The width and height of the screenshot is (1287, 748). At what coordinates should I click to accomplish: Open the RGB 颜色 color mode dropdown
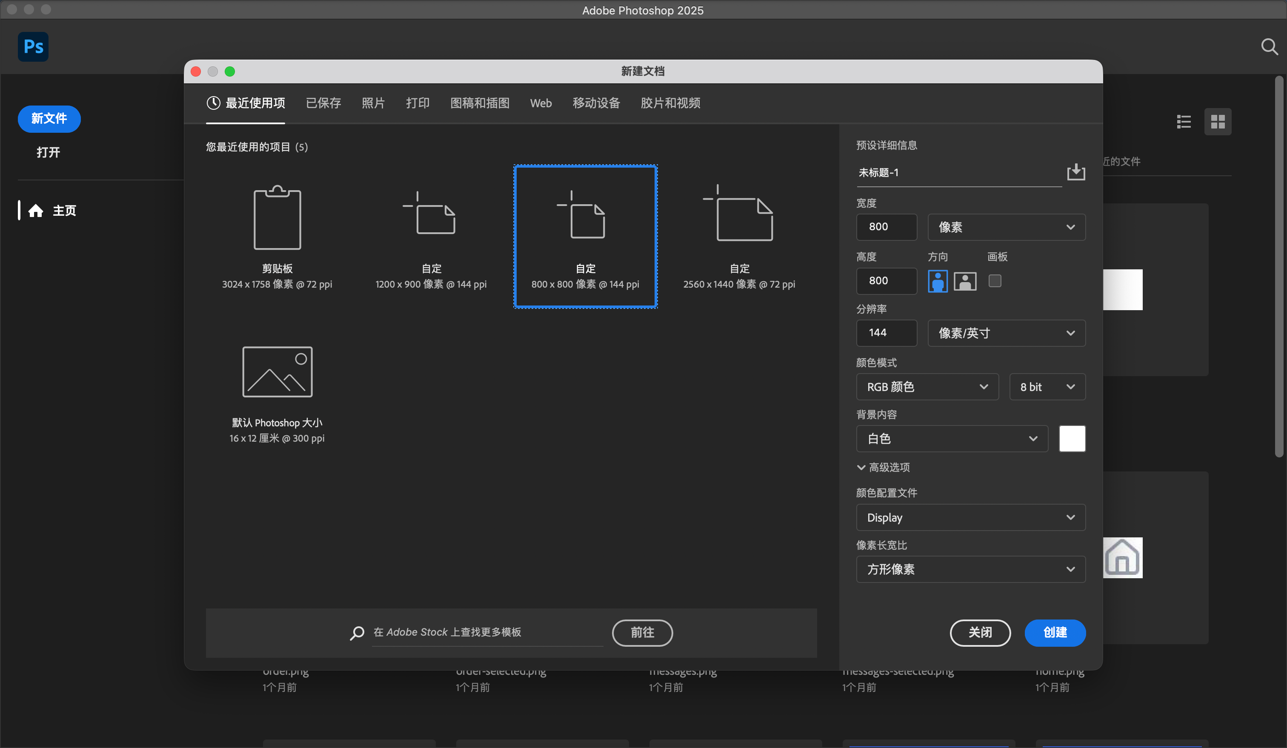[x=927, y=386]
